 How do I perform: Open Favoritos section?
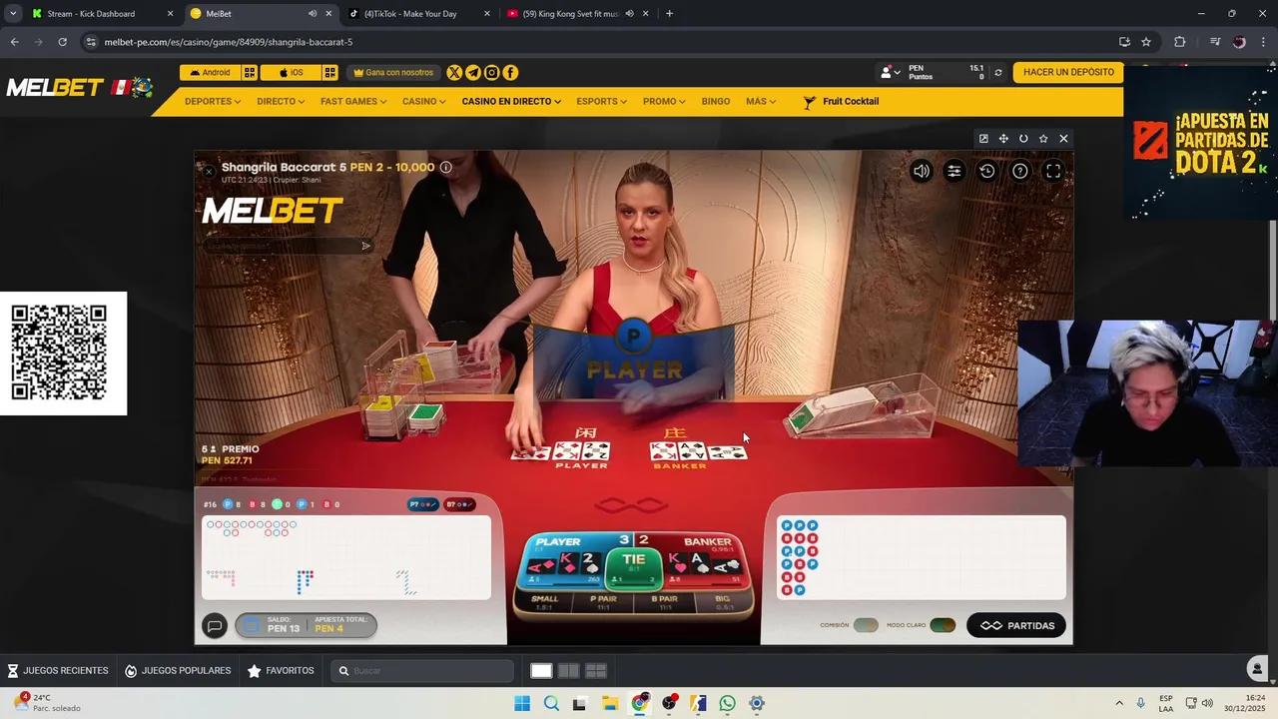(281, 671)
